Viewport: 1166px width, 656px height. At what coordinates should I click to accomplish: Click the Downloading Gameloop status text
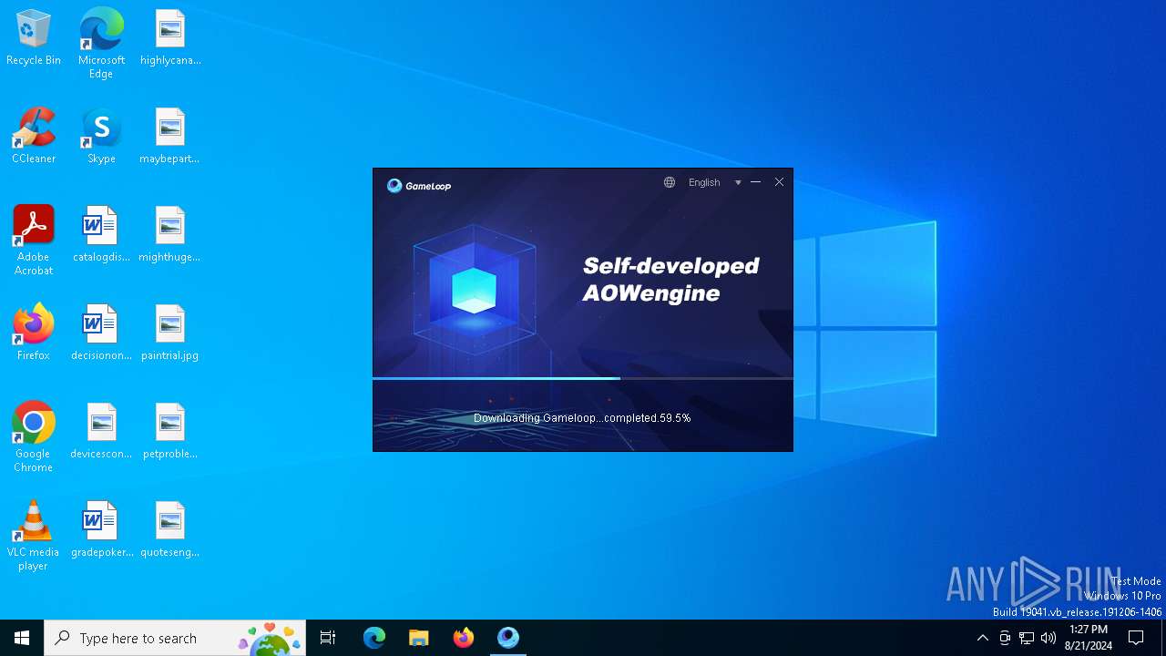[x=582, y=418]
